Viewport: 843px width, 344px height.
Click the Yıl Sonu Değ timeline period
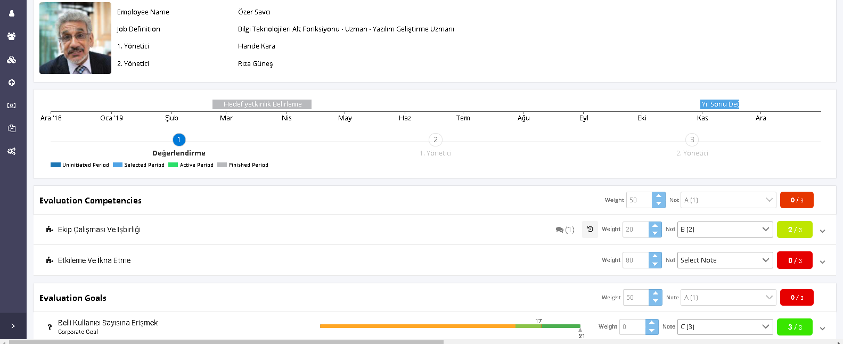point(719,104)
